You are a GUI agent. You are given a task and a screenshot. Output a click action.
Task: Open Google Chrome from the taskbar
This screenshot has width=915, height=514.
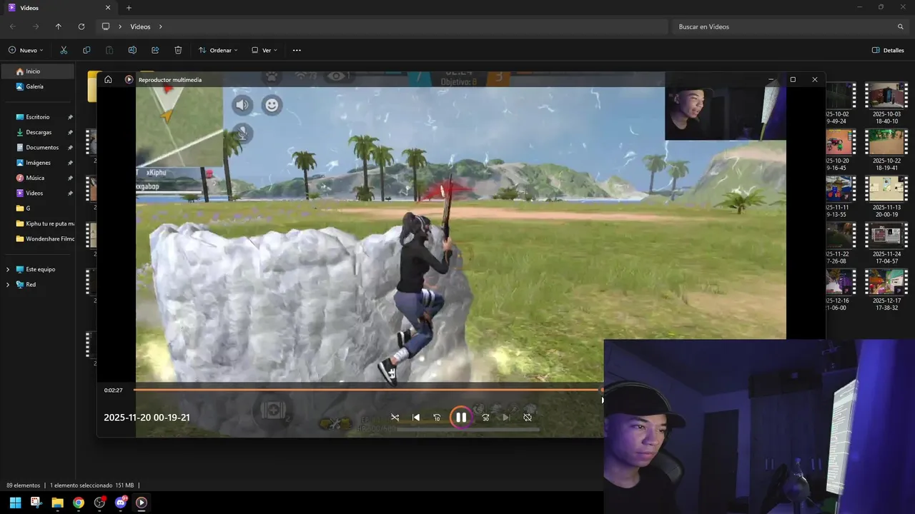tap(79, 503)
